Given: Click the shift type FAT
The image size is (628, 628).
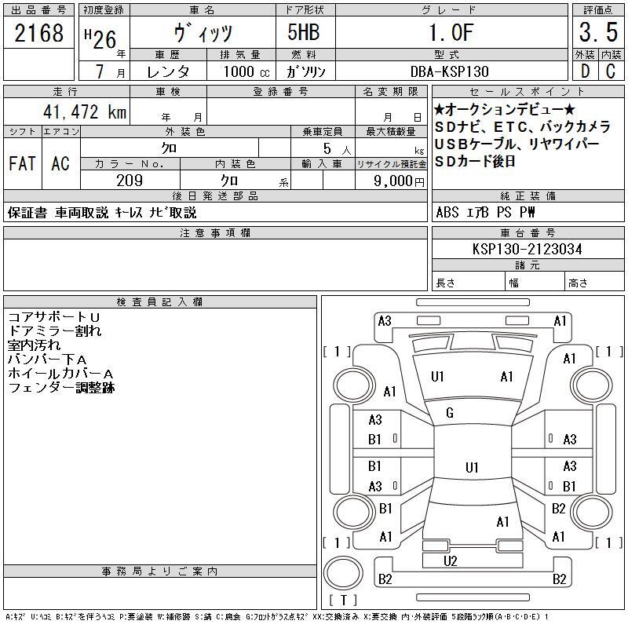Looking at the screenshot, I should point(22,163).
